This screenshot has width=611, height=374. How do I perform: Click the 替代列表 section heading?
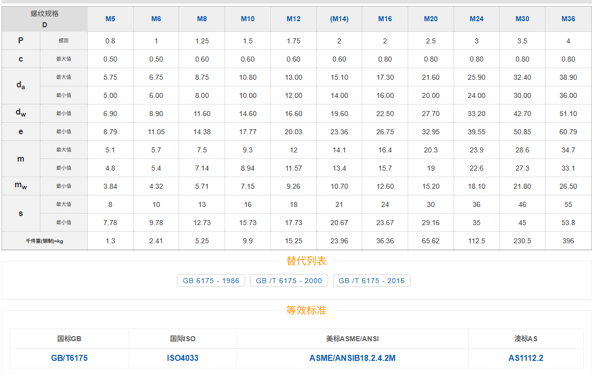tap(306, 261)
